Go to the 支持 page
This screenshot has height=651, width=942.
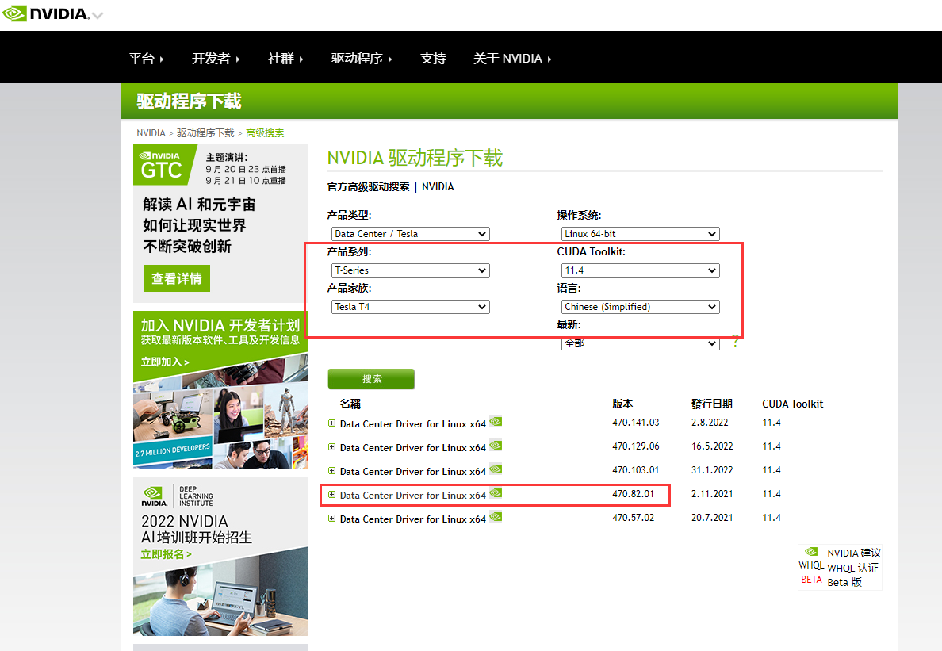click(433, 58)
